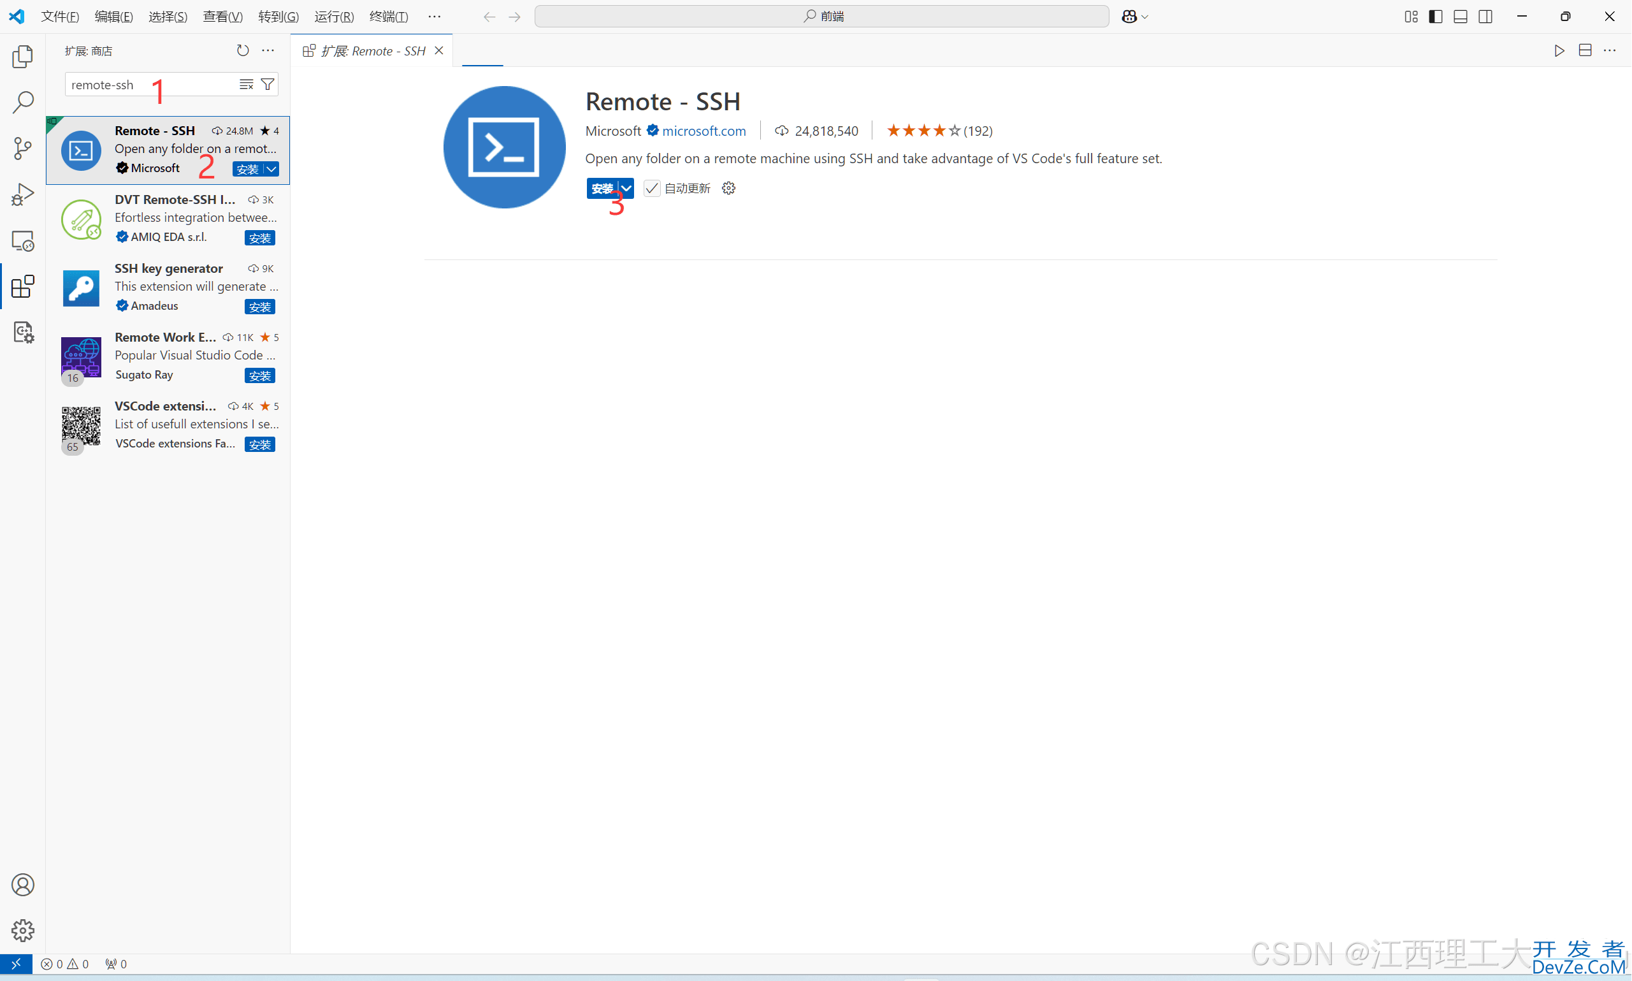The width and height of the screenshot is (1632, 981).
Task: Click the Remote - SSH large logo
Action: 504,147
